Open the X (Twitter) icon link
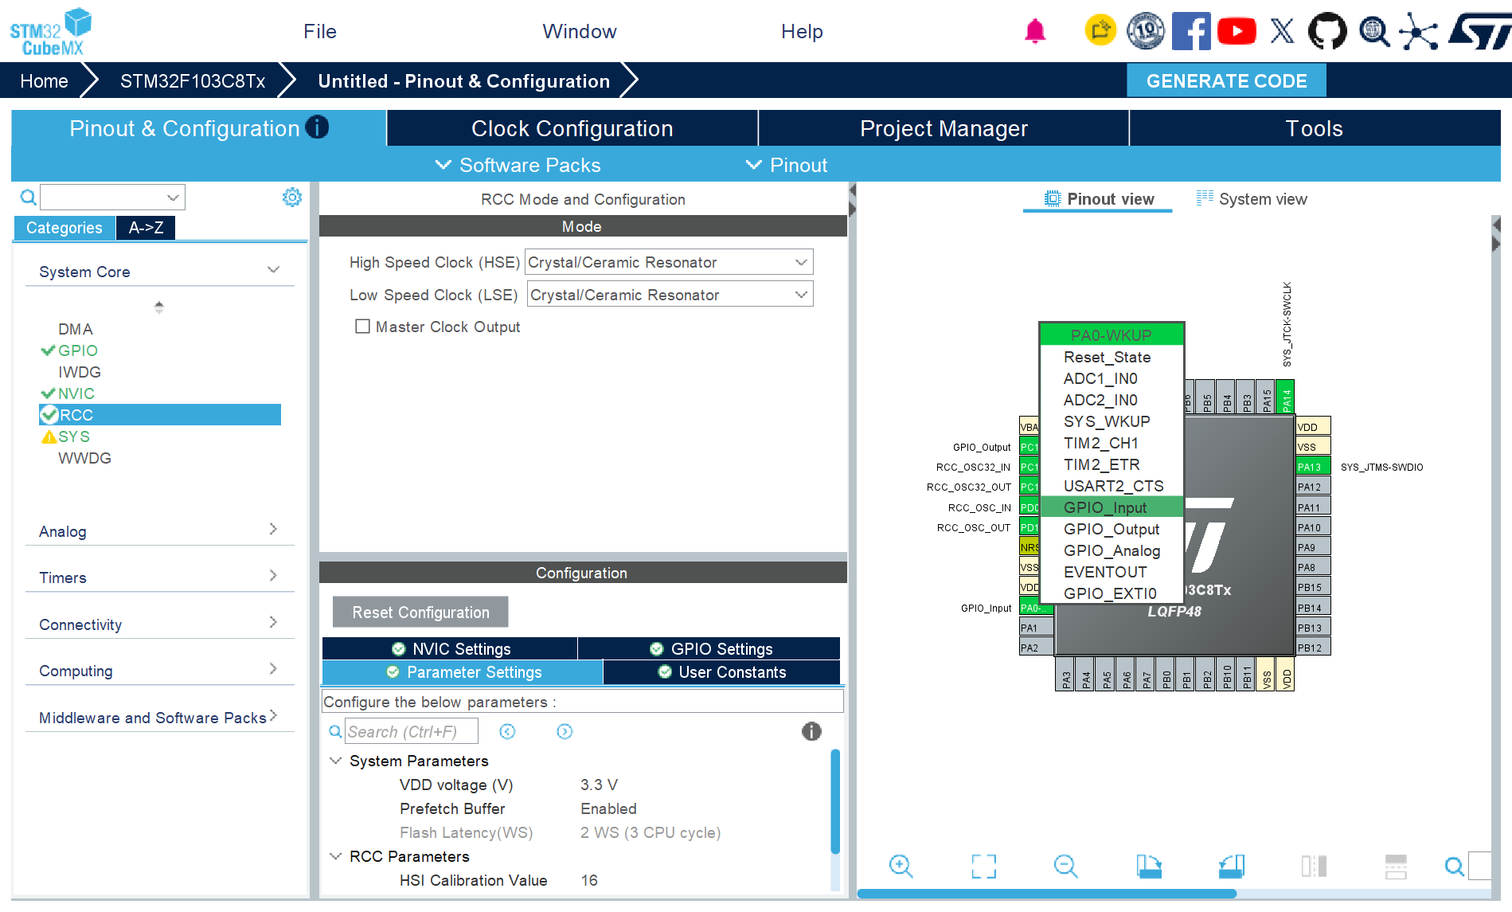This screenshot has width=1512, height=912. tap(1282, 31)
